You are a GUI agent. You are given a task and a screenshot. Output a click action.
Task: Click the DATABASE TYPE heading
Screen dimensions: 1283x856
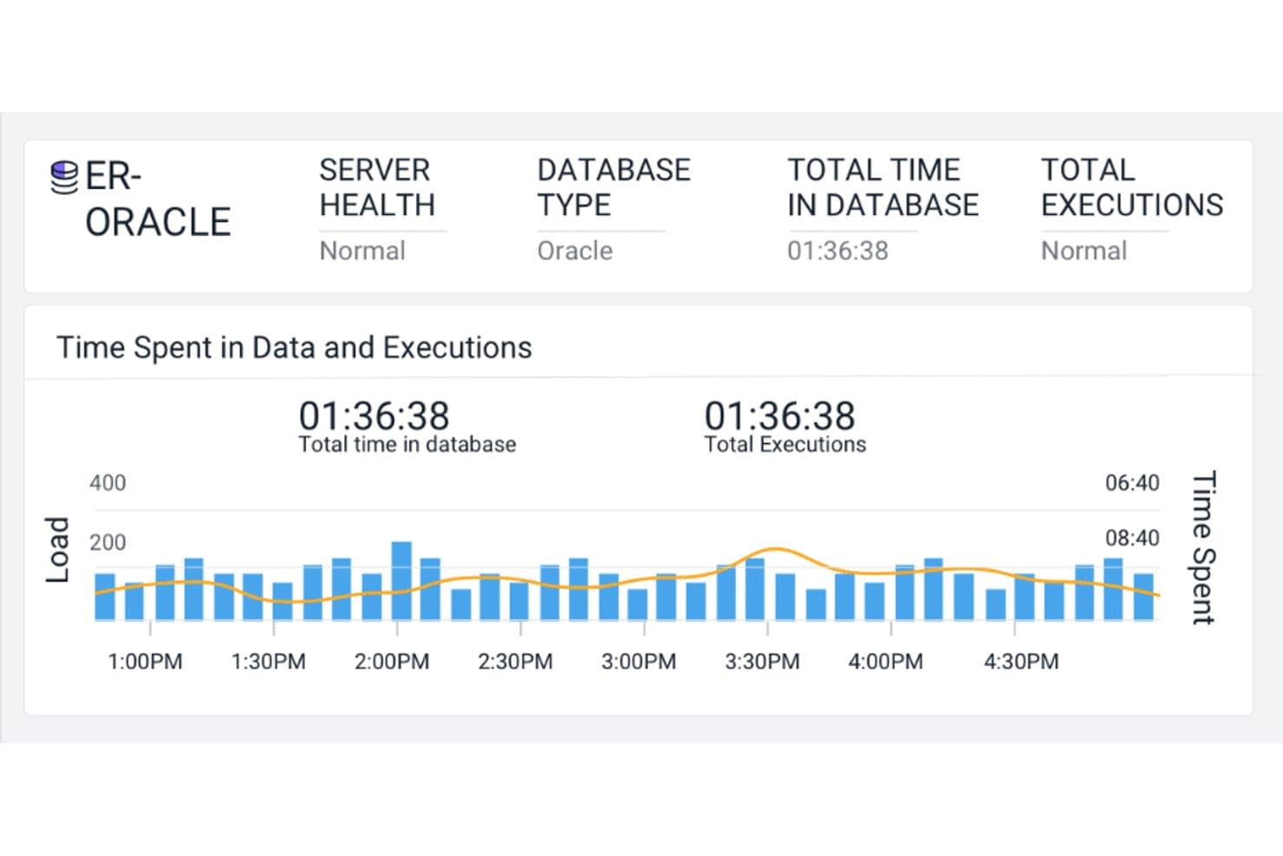point(614,187)
